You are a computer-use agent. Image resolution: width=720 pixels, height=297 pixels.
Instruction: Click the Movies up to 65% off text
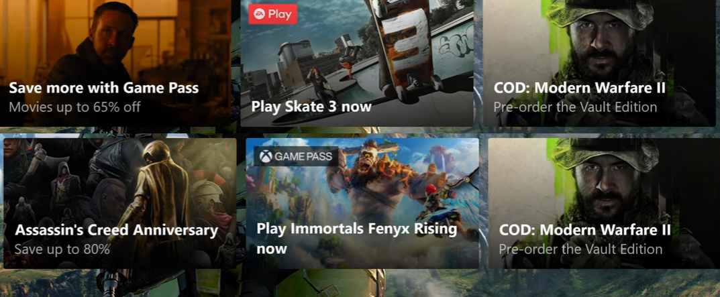(75, 107)
